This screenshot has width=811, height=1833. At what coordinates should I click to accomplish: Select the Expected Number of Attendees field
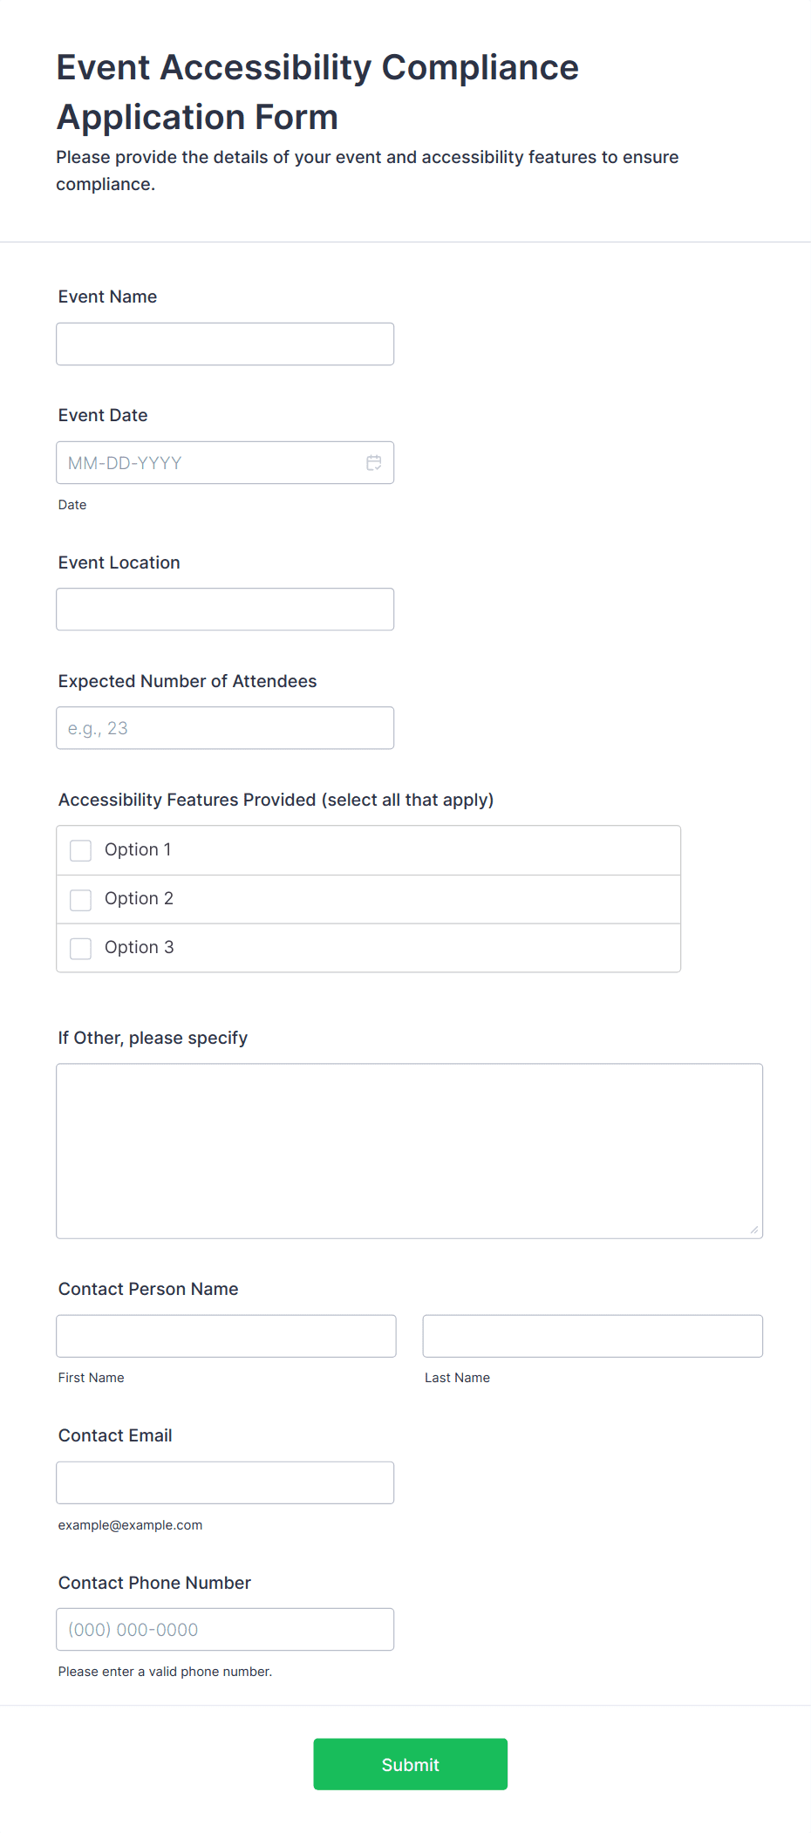(225, 728)
